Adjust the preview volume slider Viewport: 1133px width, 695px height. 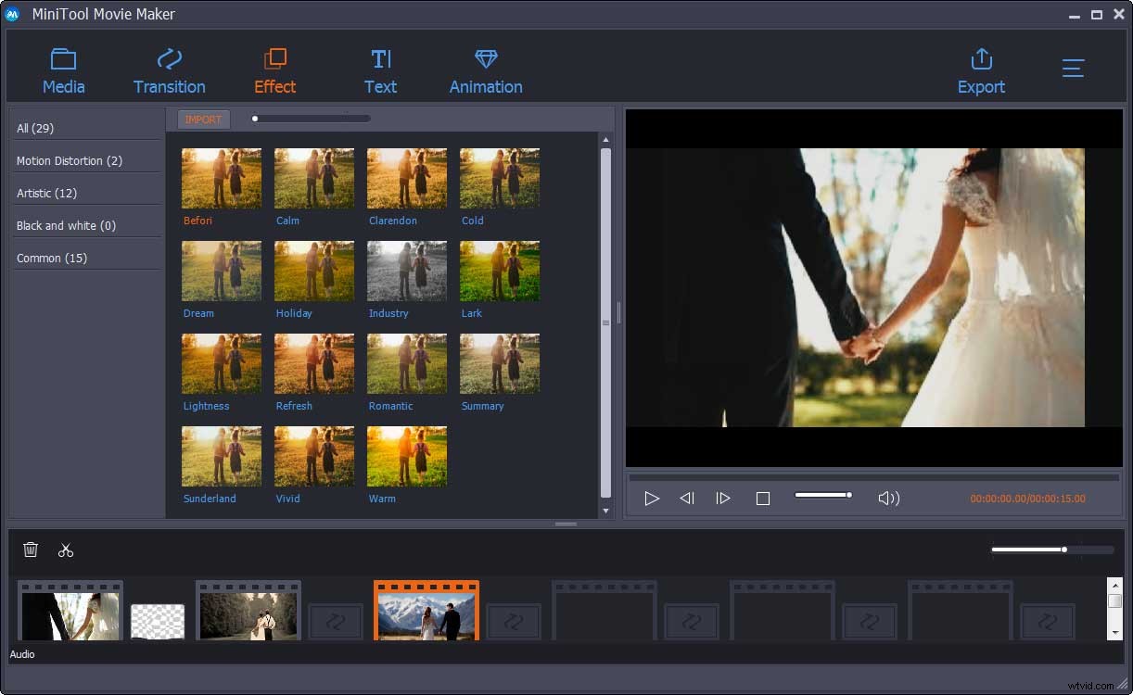(x=822, y=495)
